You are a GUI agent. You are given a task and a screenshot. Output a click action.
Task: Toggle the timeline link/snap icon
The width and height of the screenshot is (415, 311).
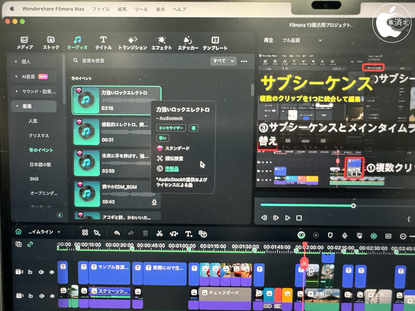[x=29, y=244]
